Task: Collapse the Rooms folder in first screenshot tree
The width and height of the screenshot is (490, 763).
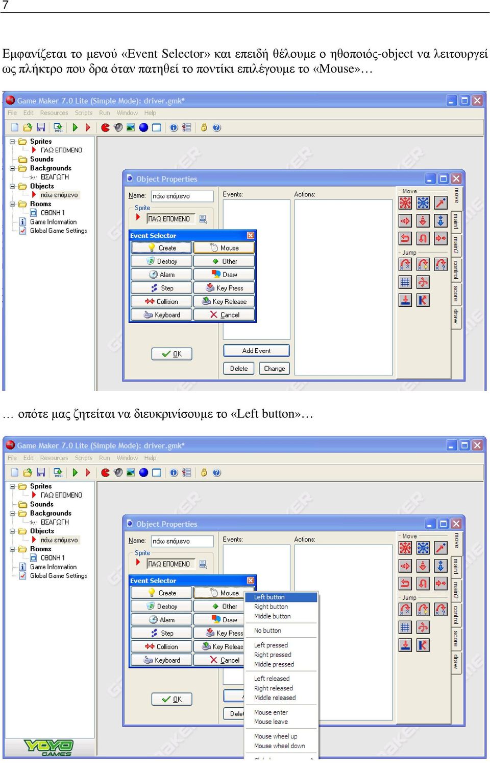Action: (x=13, y=204)
